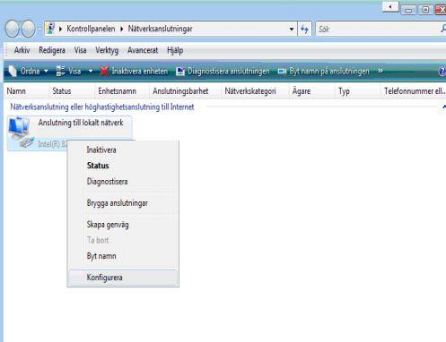
Task: Open the Visa menu in menu bar
Action: (80, 50)
